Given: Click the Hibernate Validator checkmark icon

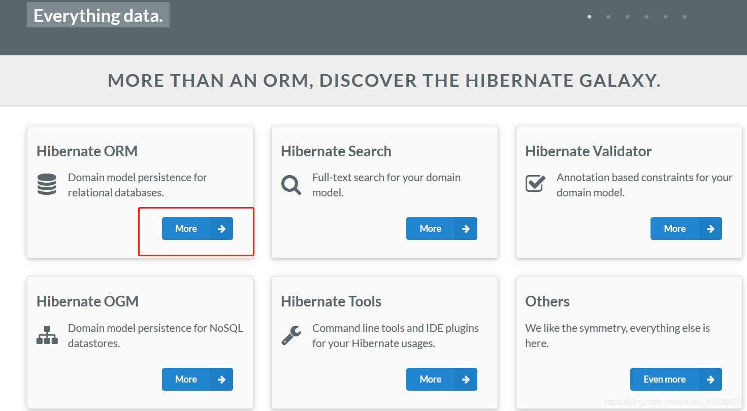Looking at the screenshot, I should [535, 183].
